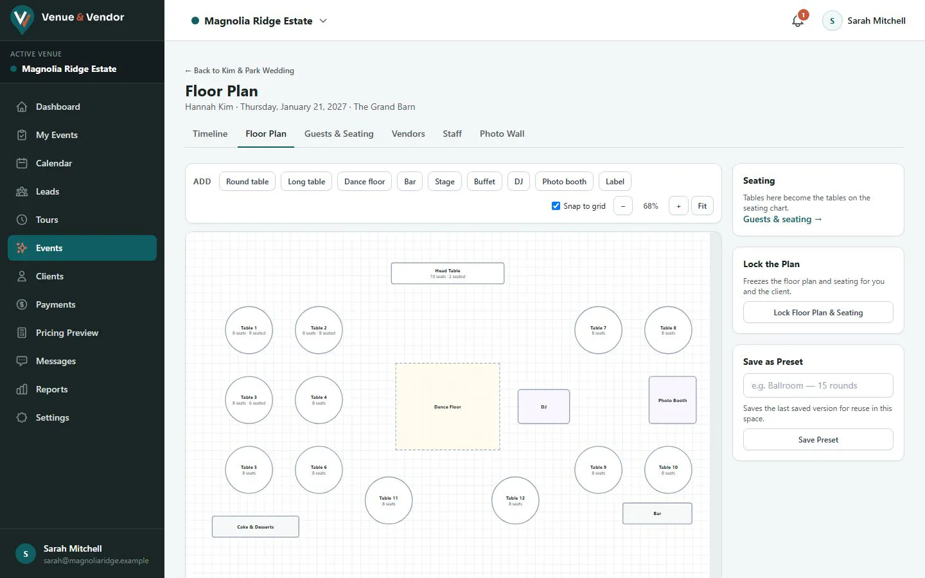Add a Photo booth element
Image resolution: width=925 pixels, height=578 pixels.
point(564,182)
